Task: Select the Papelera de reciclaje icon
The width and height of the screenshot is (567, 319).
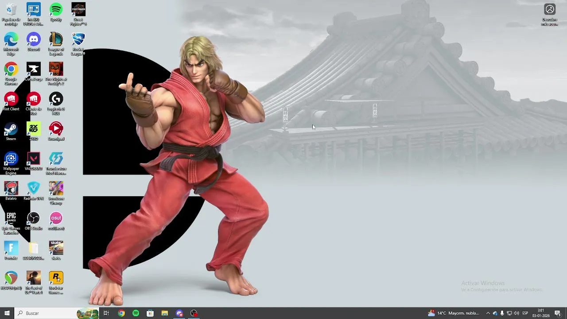Action: [11, 15]
